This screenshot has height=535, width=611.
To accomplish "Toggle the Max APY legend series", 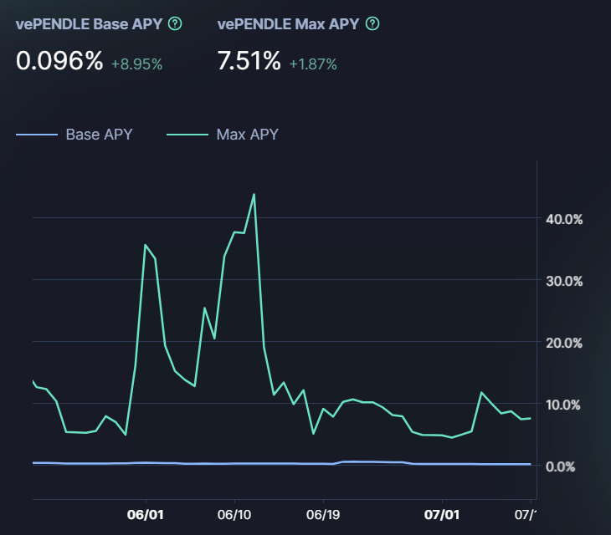I will tap(223, 135).
